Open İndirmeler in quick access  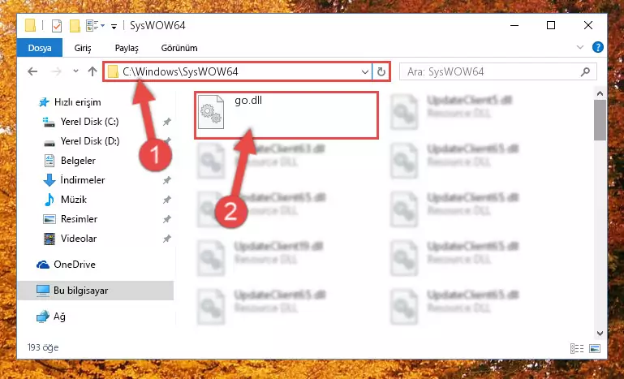pyautogui.click(x=83, y=180)
